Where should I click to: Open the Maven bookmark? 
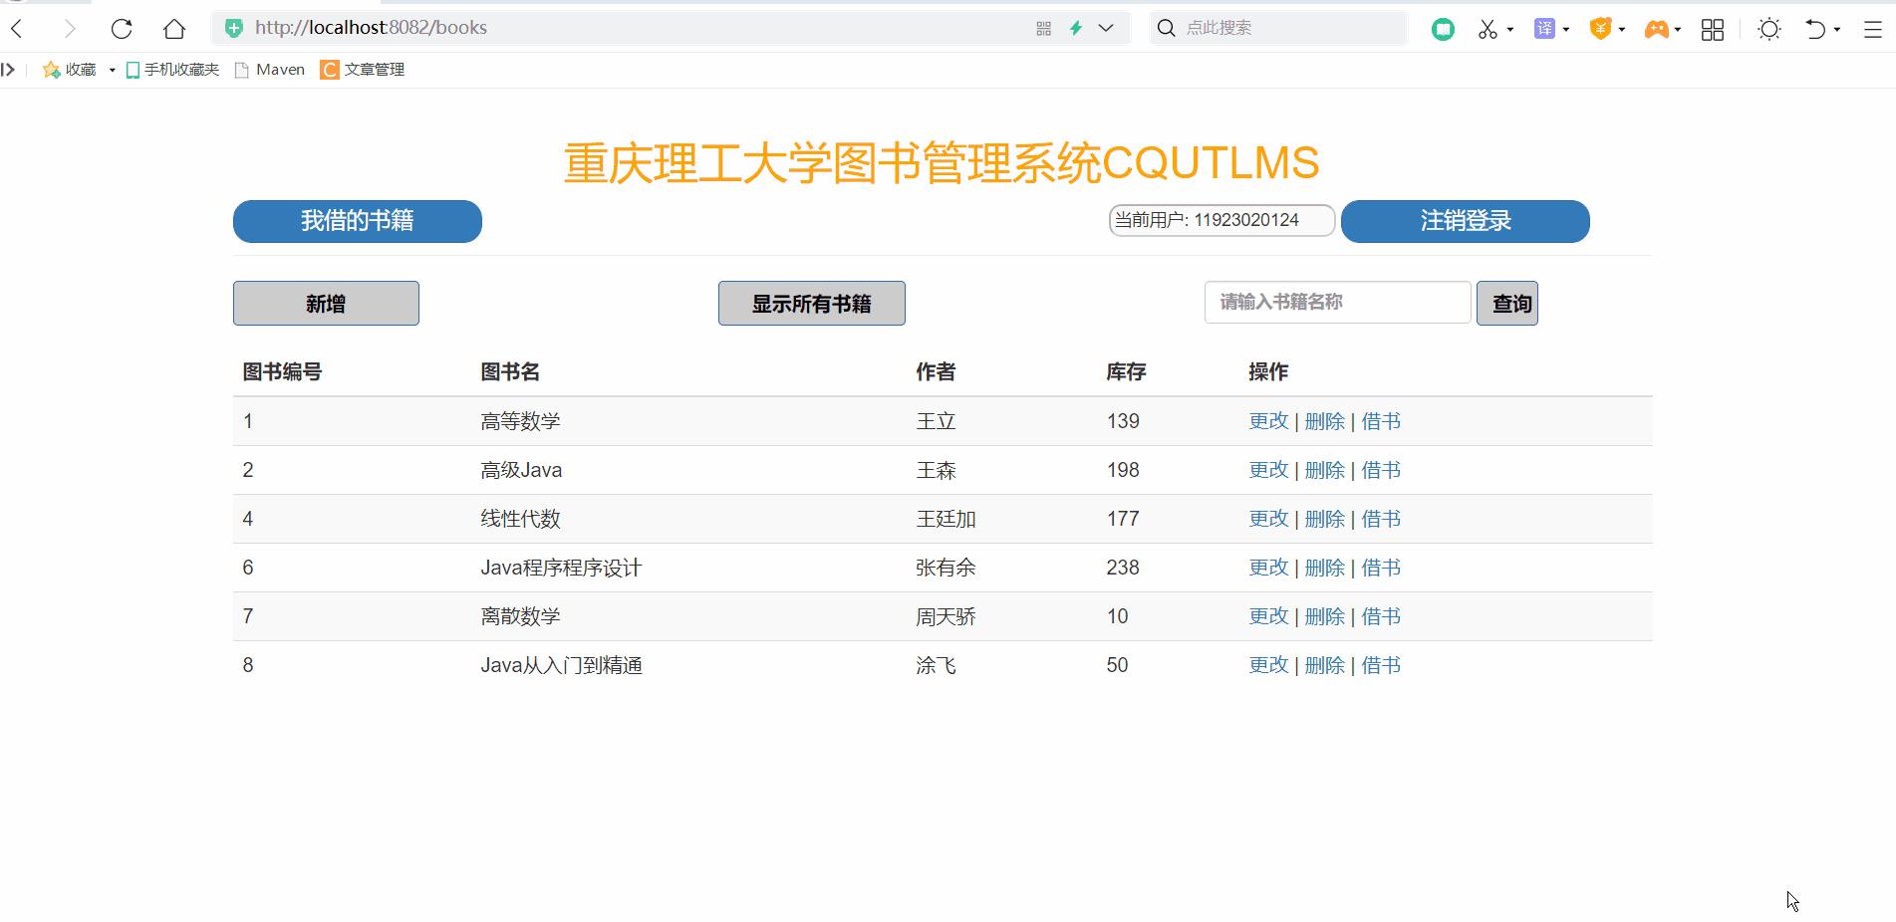269,70
